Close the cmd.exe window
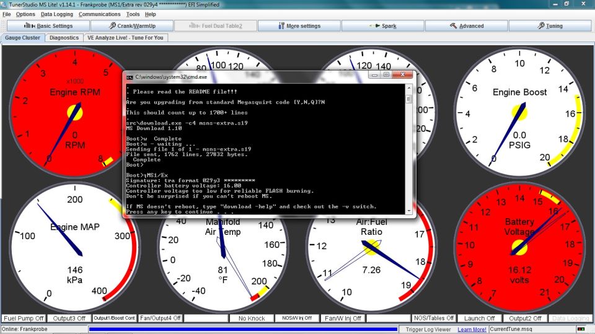The height and width of the screenshot is (334, 595). (x=403, y=75)
